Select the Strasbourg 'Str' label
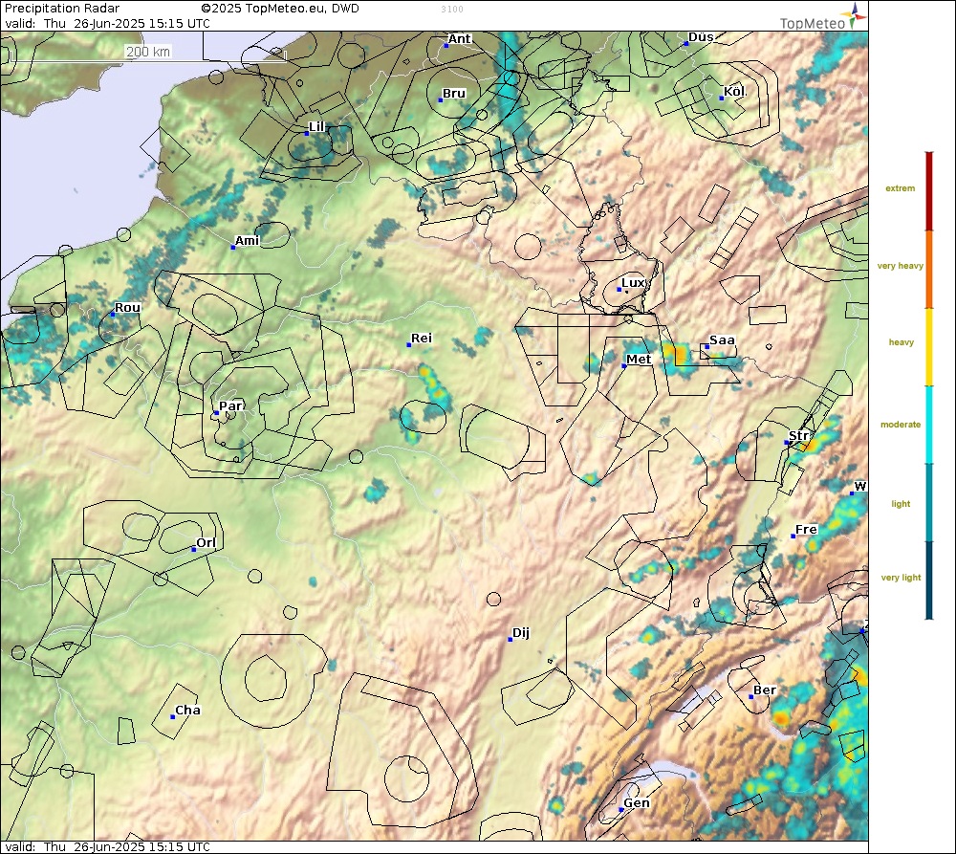The height and width of the screenshot is (854, 956). point(798,436)
